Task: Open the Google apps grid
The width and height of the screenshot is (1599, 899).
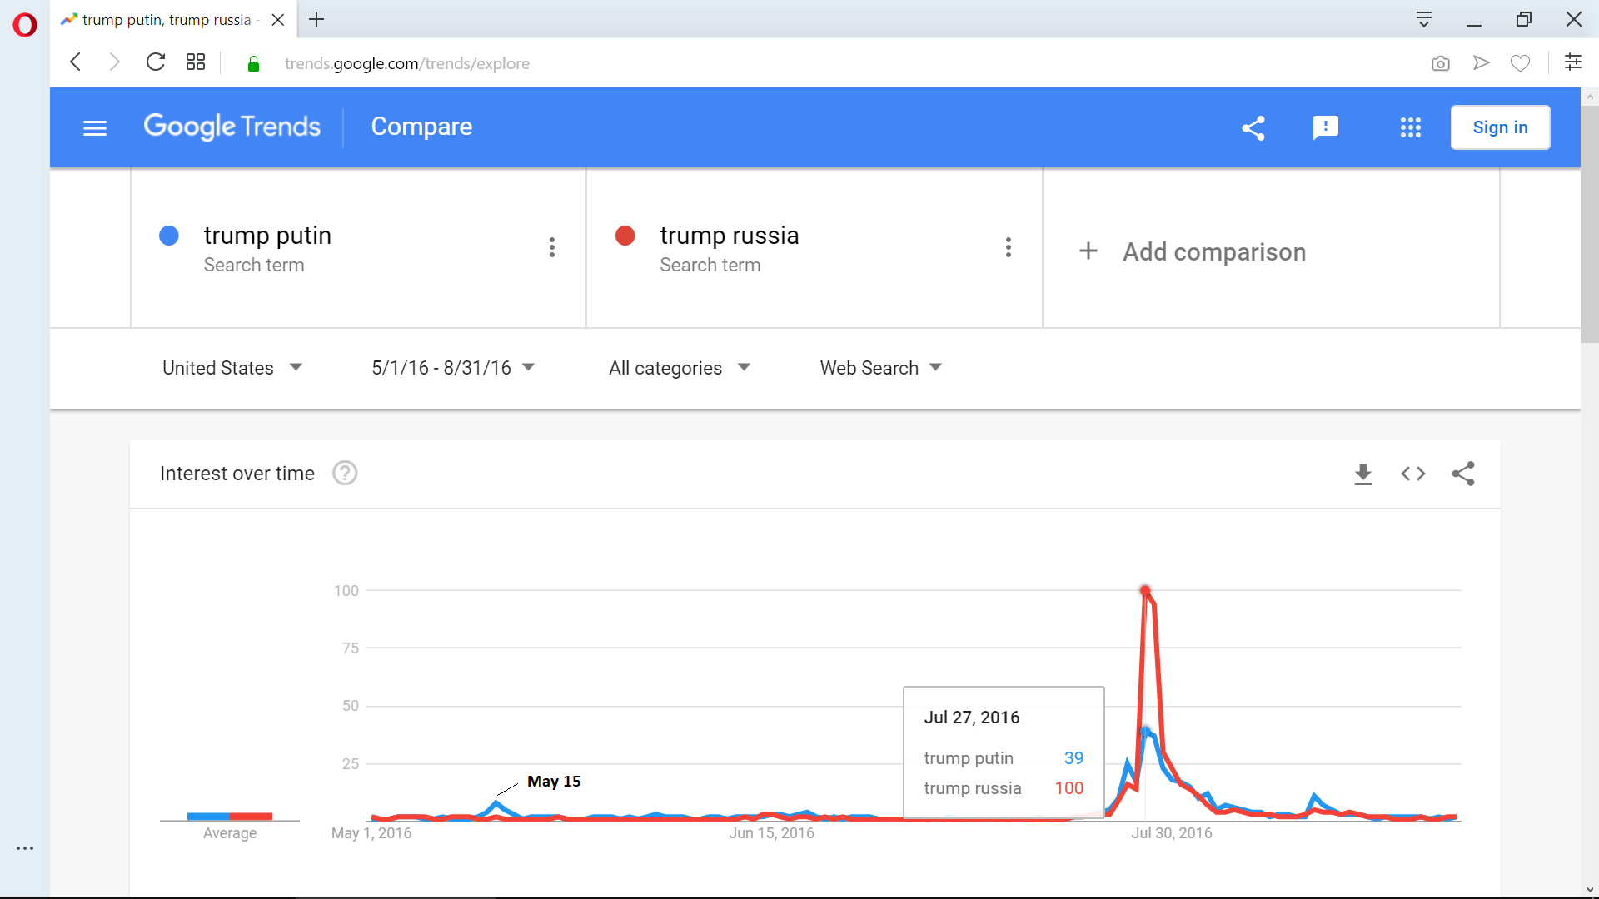Action: [x=1411, y=127]
